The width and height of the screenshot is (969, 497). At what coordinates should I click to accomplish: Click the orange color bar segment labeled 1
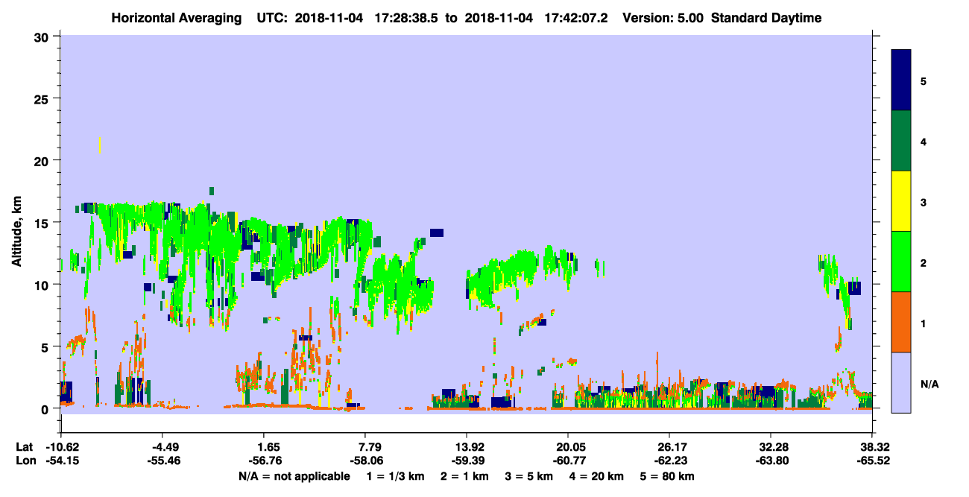pyautogui.click(x=901, y=322)
